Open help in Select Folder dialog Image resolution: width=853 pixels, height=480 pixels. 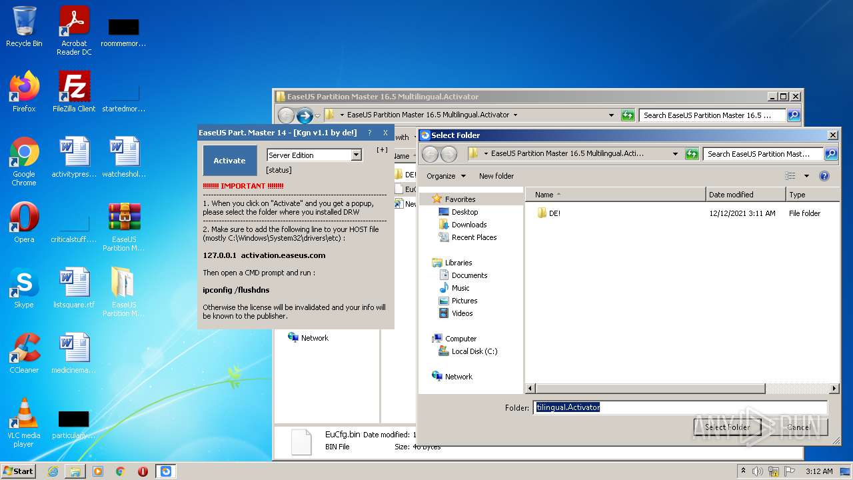(x=824, y=176)
